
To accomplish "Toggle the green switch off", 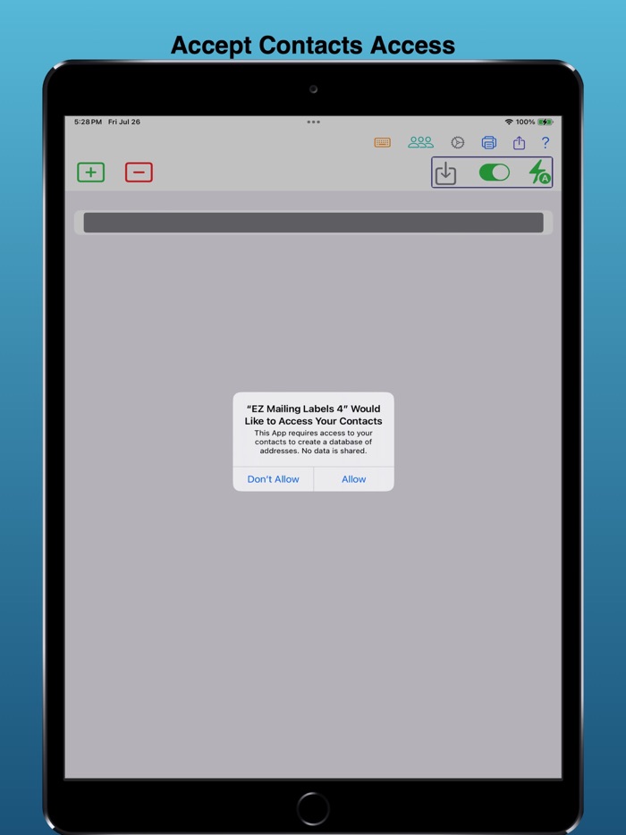I will click(x=495, y=173).
